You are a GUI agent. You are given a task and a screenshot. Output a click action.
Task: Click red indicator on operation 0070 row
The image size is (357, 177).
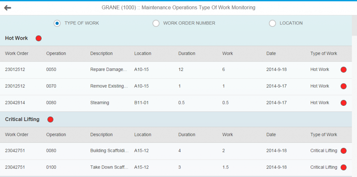coord(343,86)
